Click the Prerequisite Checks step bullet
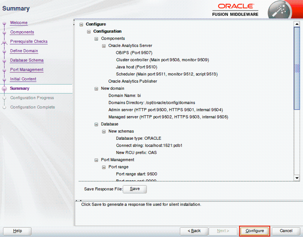Screen dimensions: 303x237 pos(4,42)
